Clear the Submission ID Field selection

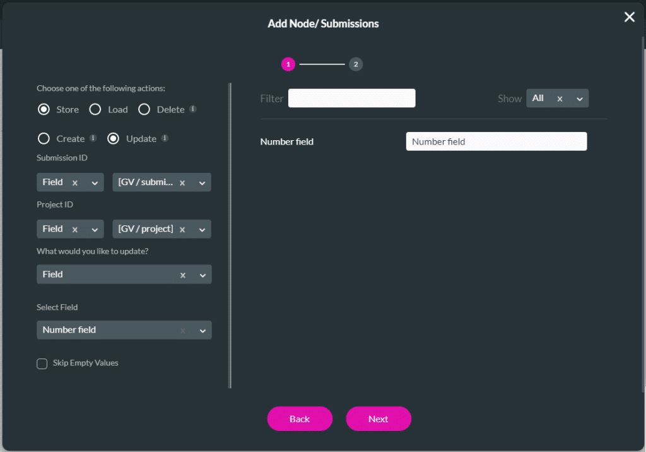click(75, 182)
